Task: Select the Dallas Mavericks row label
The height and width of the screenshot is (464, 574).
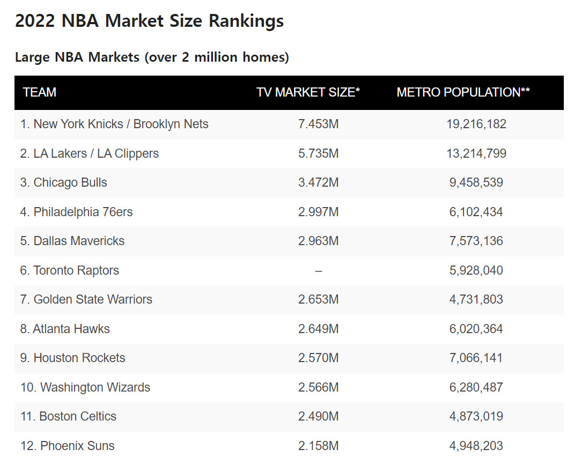Action: click(72, 241)
